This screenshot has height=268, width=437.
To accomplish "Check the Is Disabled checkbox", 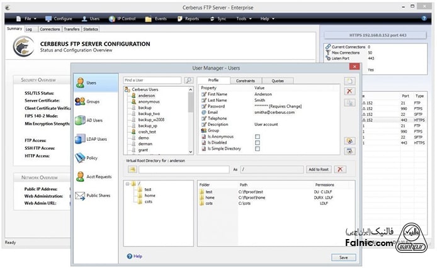I will tap(257, 143).
